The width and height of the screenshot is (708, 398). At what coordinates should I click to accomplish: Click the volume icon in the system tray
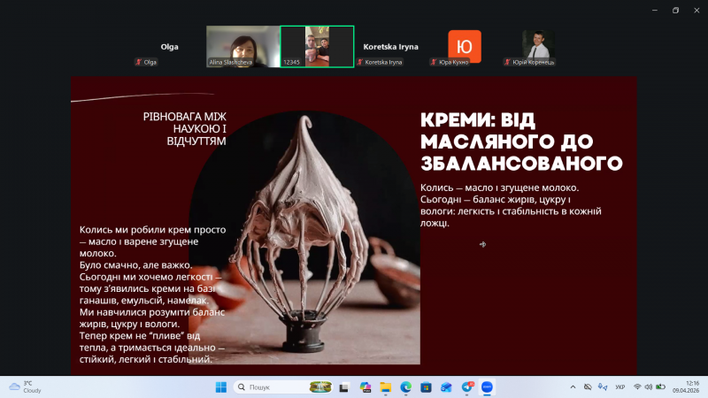pos(649,387)
